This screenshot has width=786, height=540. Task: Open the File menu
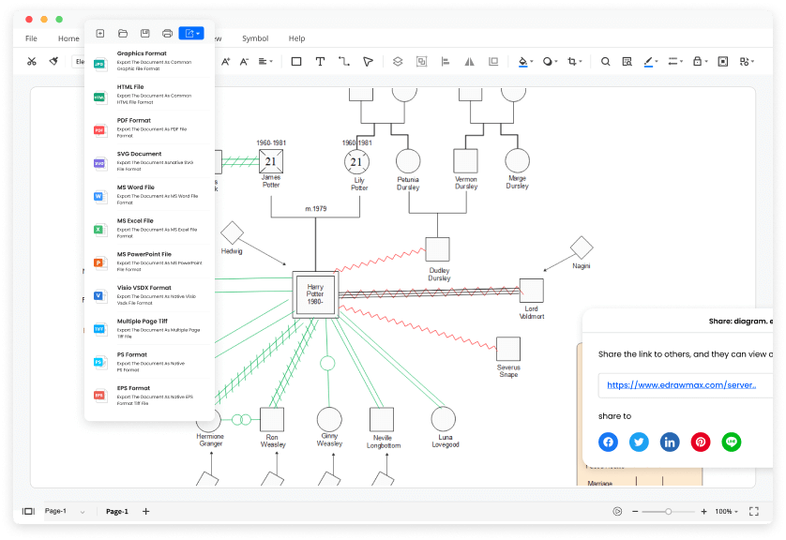pyautogui.click(x=31, y=38)
